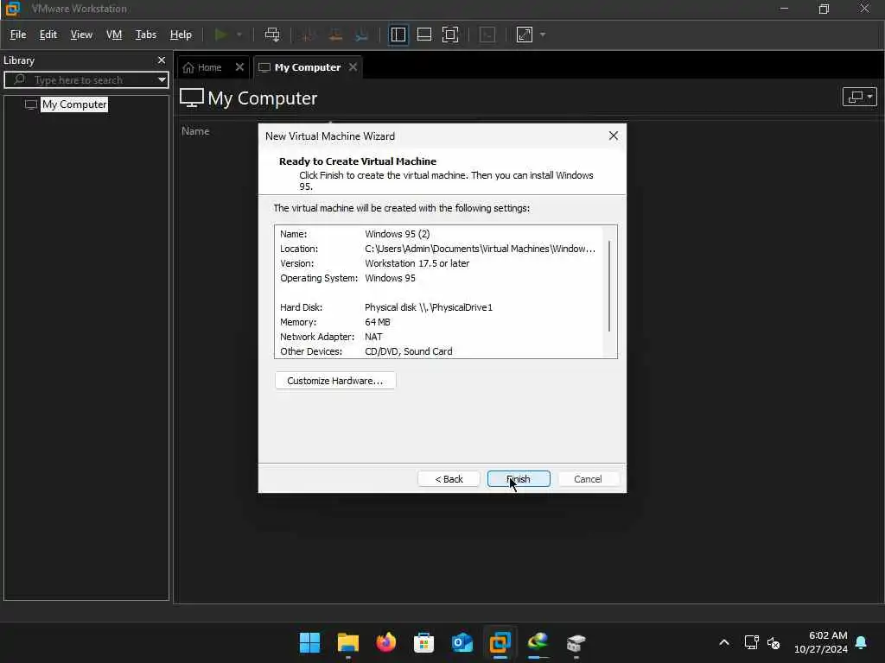The width and height of the screenshot is (885, 663).
Task: Open File Explorer from the taskbar
Action: coord(347,642)
